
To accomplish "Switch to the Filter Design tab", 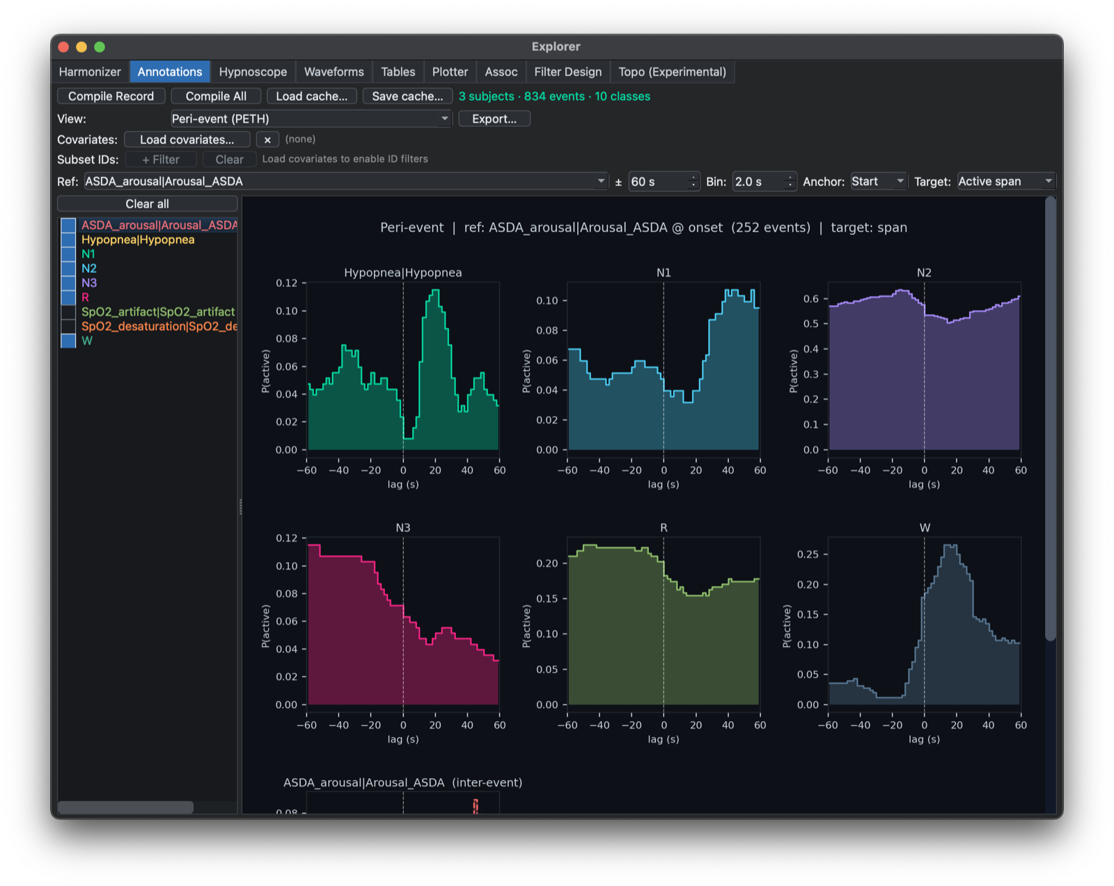I will [x=568, y=72].
